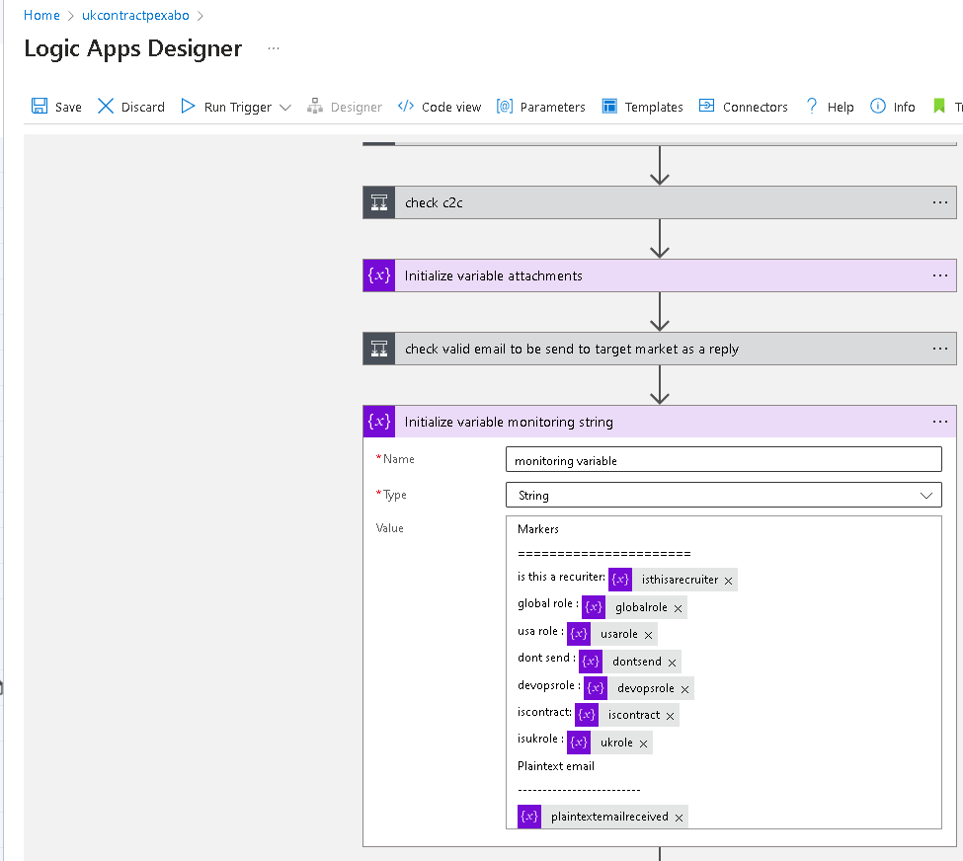Click the Info circle icon

tap(878, 106)
